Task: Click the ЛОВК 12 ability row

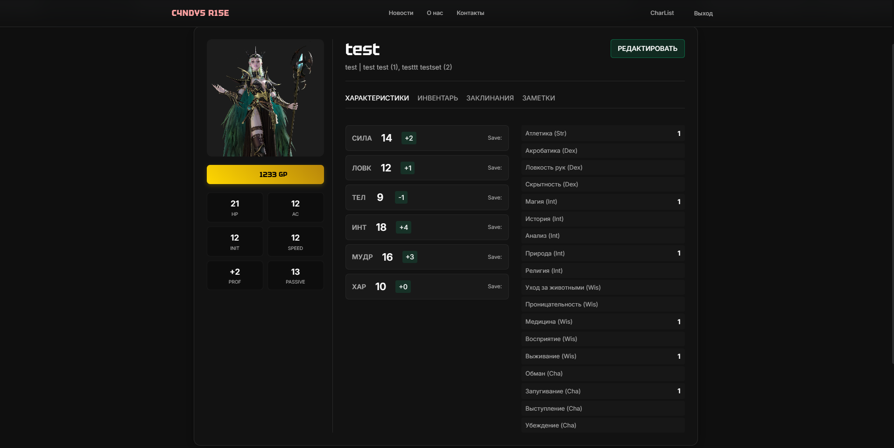Action: pos(427,168)
